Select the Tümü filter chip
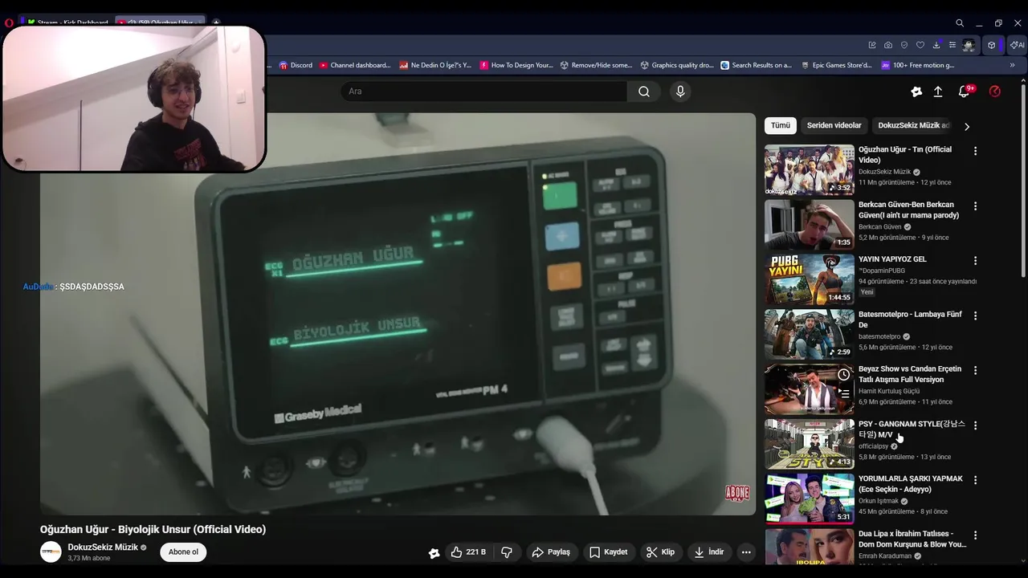Screen dimensions: 1028x578 tap(781, 125)
